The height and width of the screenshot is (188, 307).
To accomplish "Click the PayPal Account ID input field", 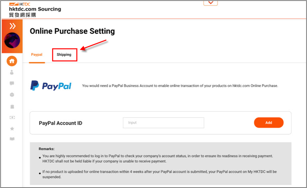I will 163,123.
